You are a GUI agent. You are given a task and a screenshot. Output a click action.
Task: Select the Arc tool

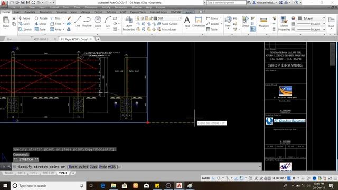point(108,22)
